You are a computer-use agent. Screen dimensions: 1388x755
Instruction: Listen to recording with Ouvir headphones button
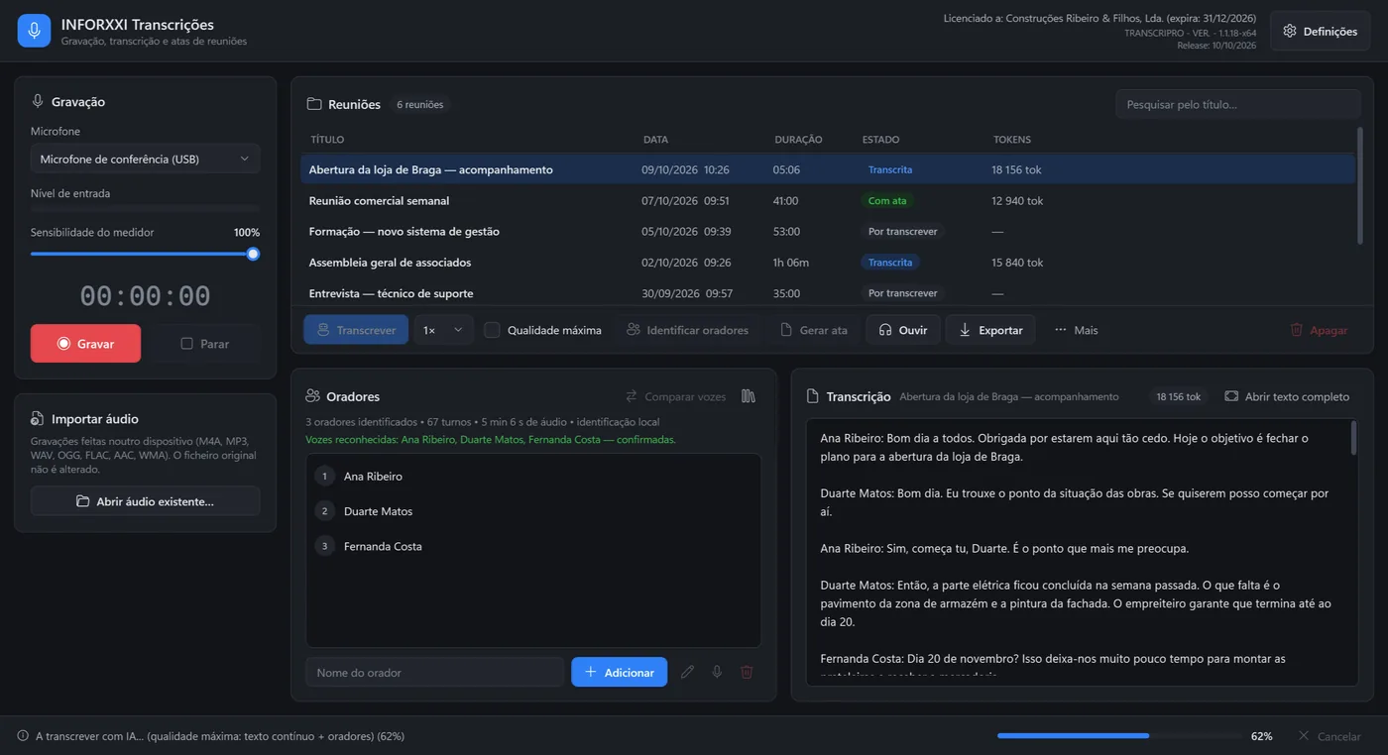click(x=903, y=330)
